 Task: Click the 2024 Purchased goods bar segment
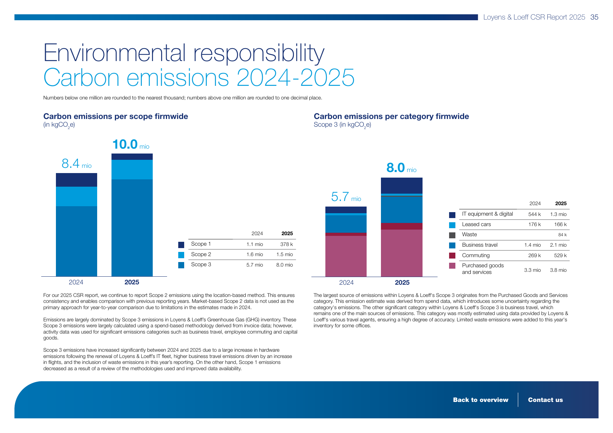click(x=346, y=256)
